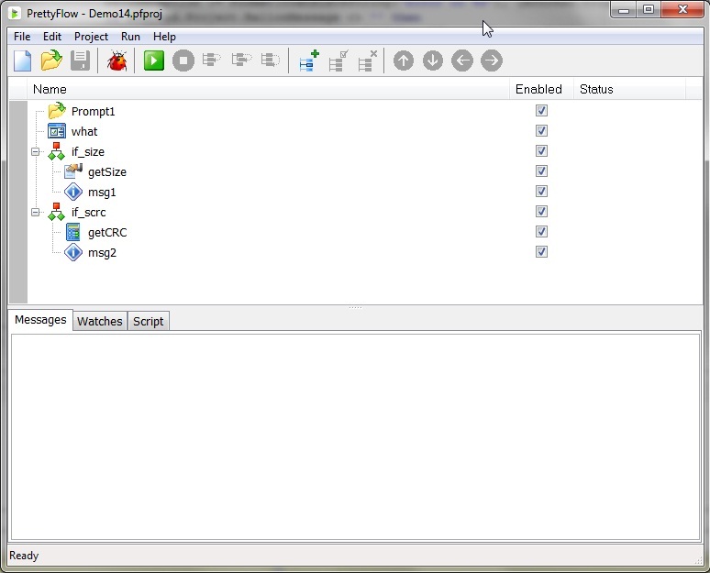Click the Enabled column header
The image size is (710, 573).
(541, 89)
